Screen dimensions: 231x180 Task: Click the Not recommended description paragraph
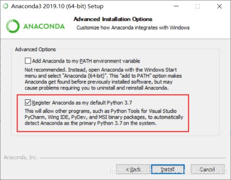103,79
